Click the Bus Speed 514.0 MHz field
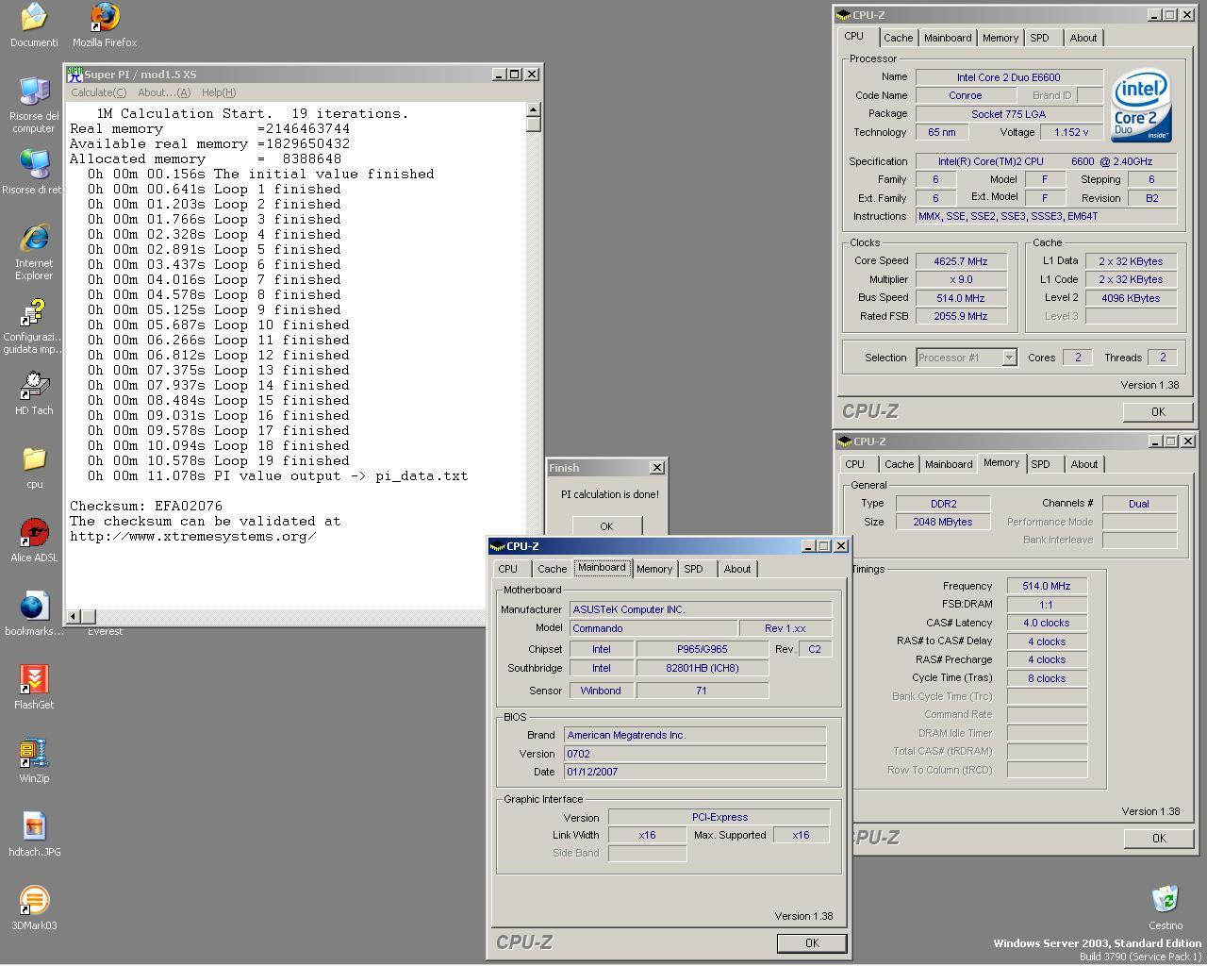Viewport: 1207px width, 966px height. pyautogui.click(x=960, y=298)
